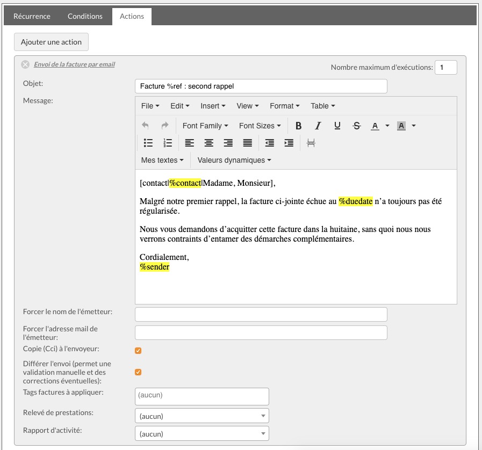Justify the text

248,143
